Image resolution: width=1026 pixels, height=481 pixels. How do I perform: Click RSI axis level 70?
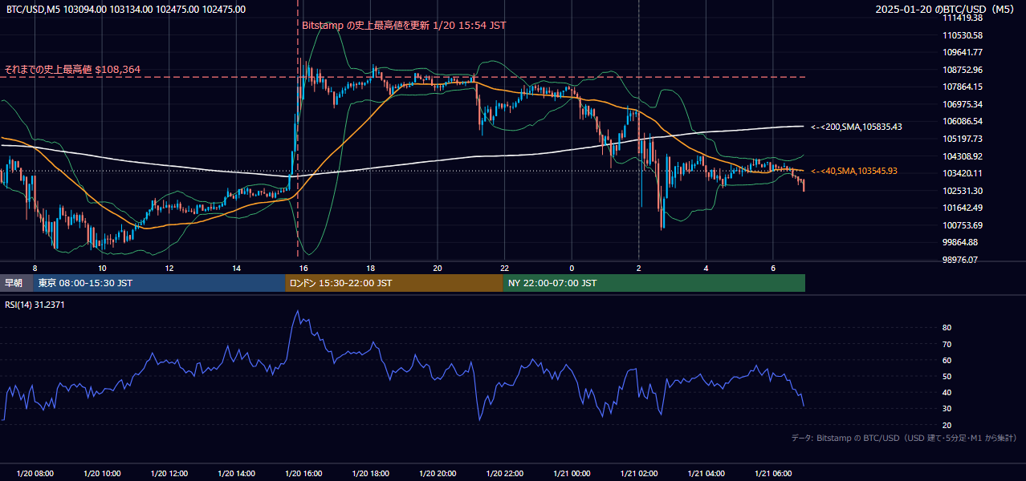(947, 344)
